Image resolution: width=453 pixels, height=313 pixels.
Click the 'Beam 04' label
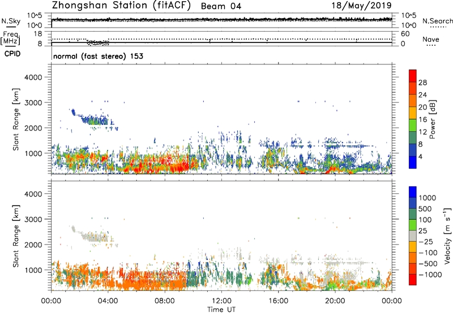click(221, 6)
